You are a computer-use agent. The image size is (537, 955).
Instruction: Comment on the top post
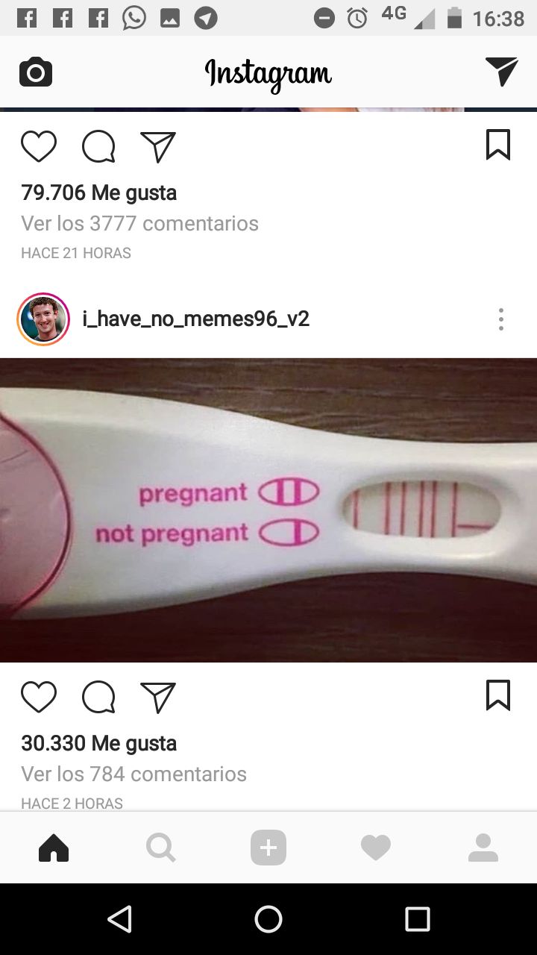(98, 146)
